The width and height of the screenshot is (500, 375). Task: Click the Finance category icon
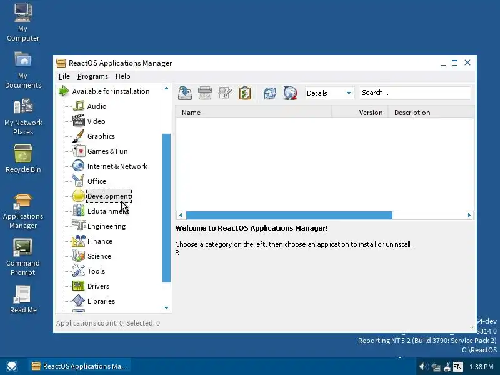[x=79, y=241]
